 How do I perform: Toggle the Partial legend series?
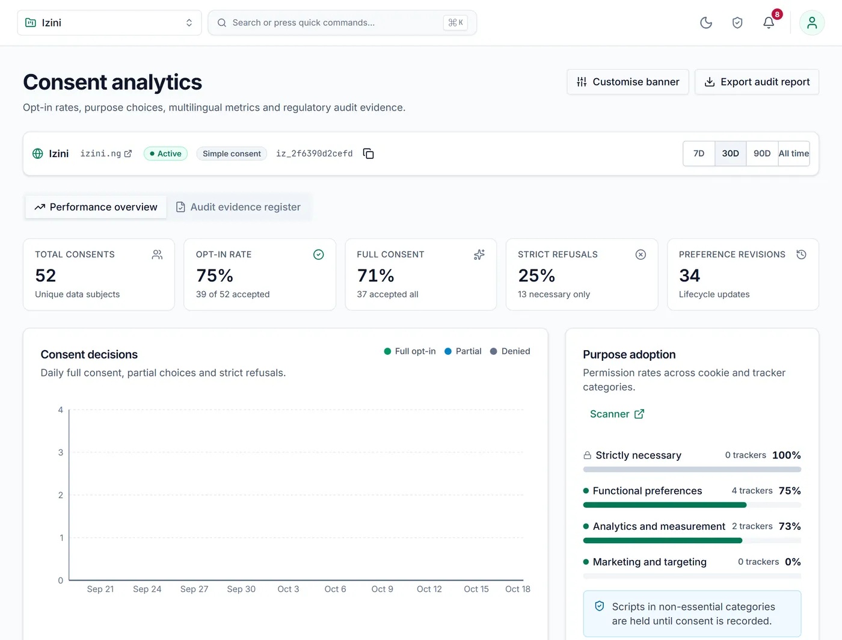(x=463, y=351)
